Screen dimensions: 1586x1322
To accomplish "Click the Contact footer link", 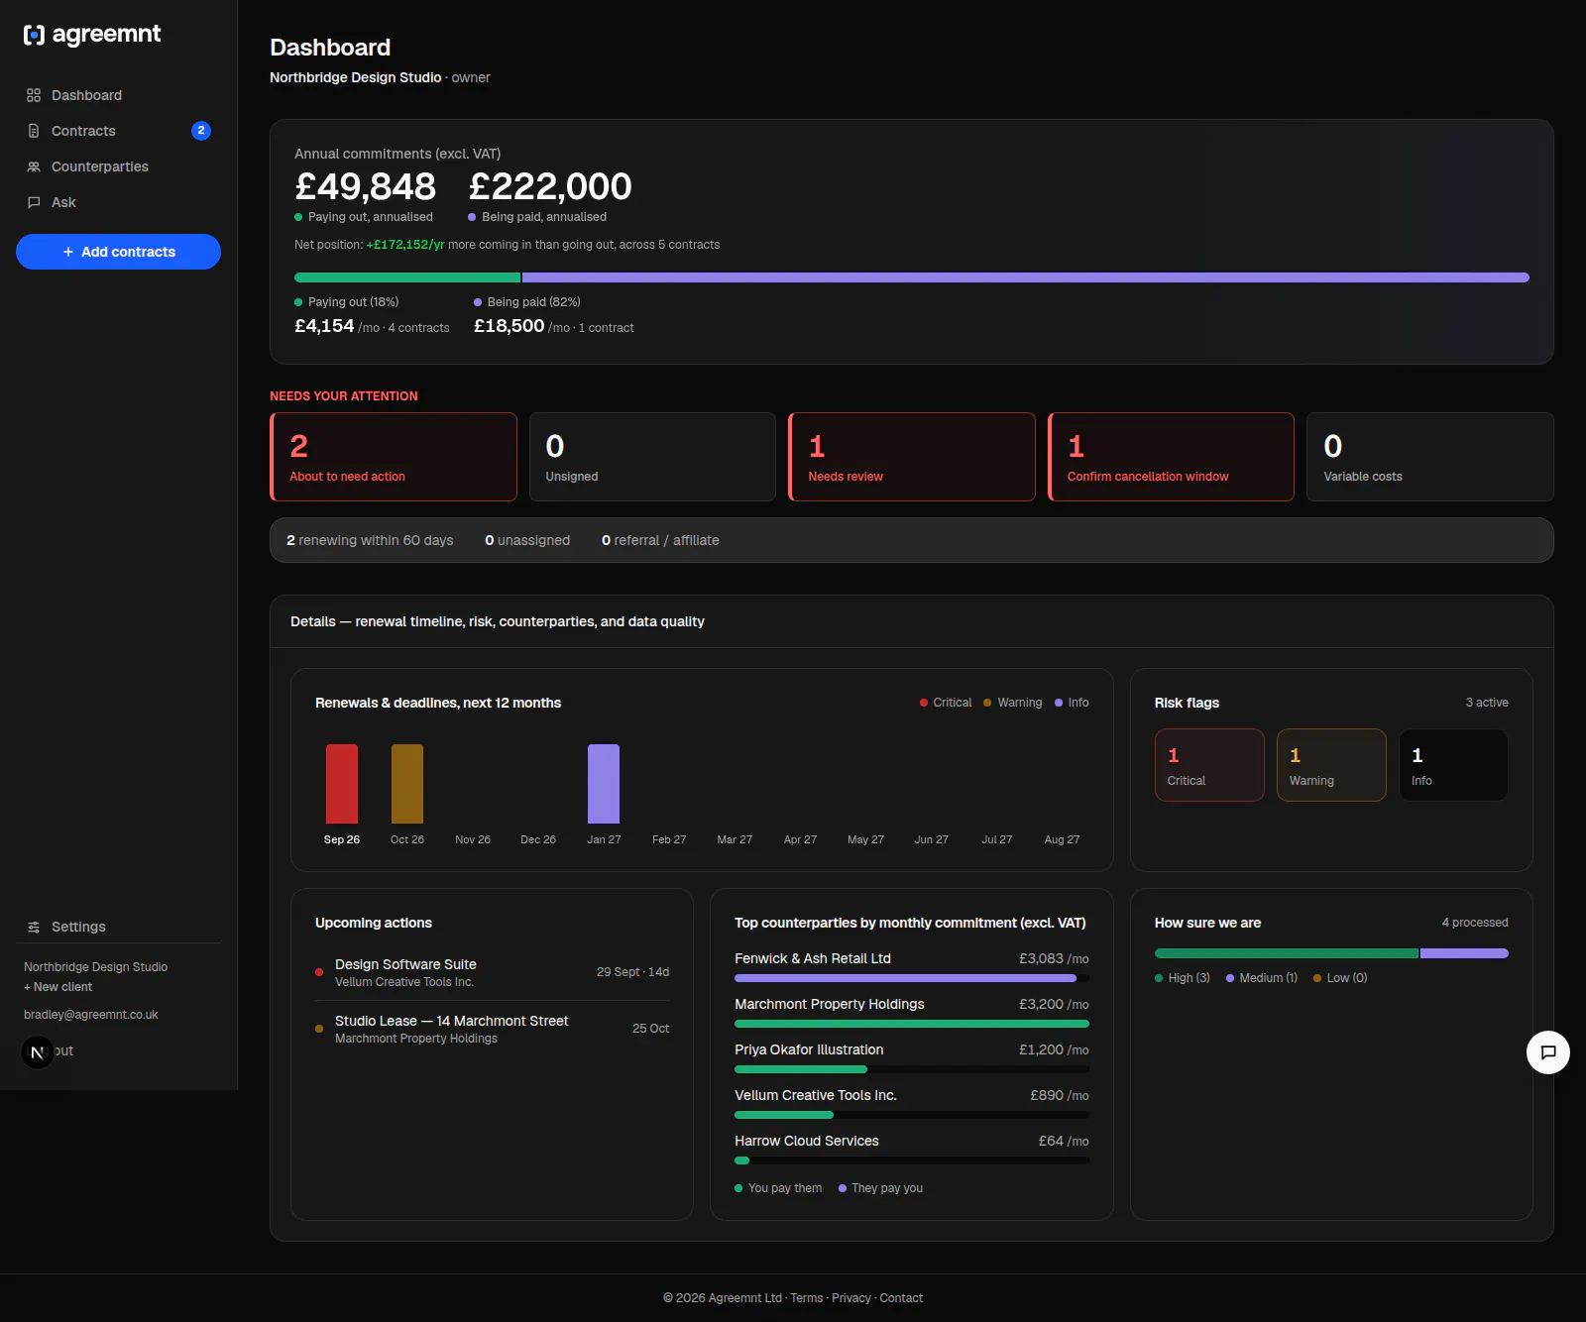I will tap(901, 1298).
